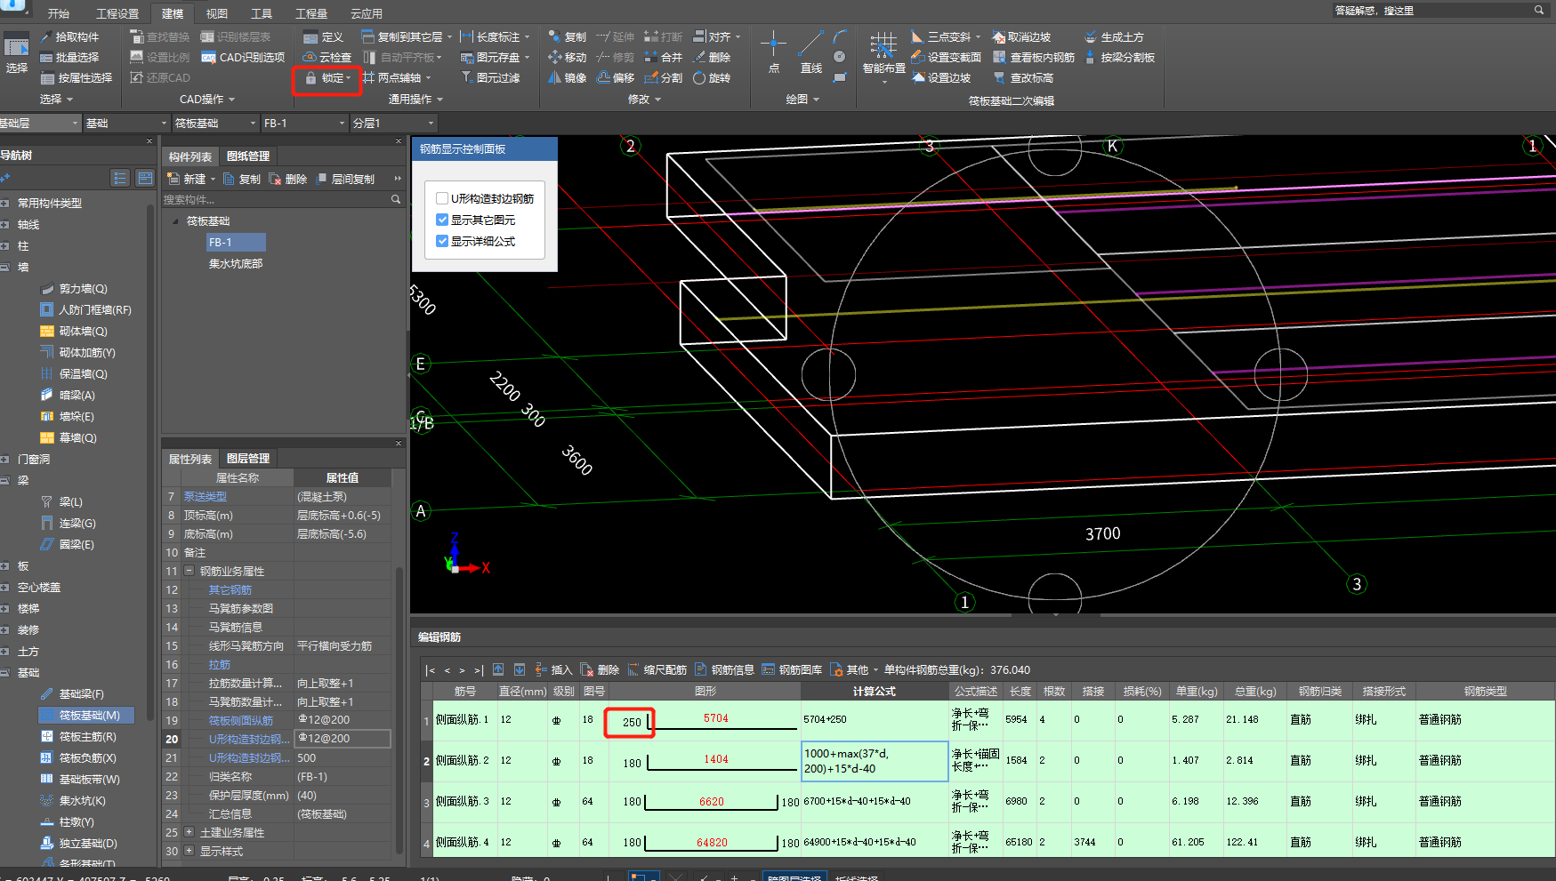Open 查看板内钢筋 viewer
The height and width of the screenshot is (881, 1556).
pyautogui.click(x=1034, y=58)
